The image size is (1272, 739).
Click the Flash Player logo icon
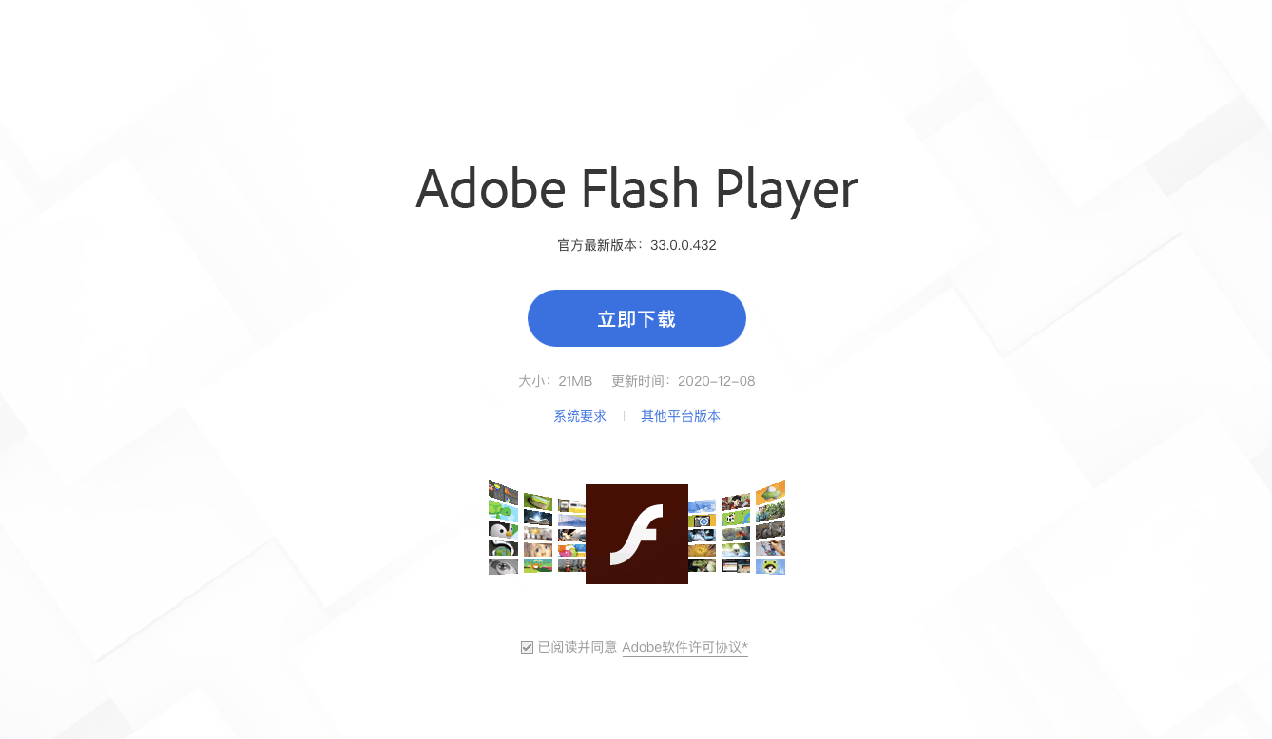pos(637,534)
